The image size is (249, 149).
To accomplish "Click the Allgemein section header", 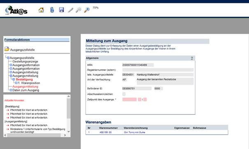I will click(x=140, y=58).
